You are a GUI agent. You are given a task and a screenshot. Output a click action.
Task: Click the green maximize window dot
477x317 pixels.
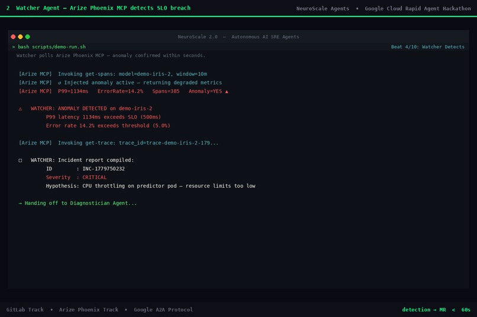tap(28, 37)
